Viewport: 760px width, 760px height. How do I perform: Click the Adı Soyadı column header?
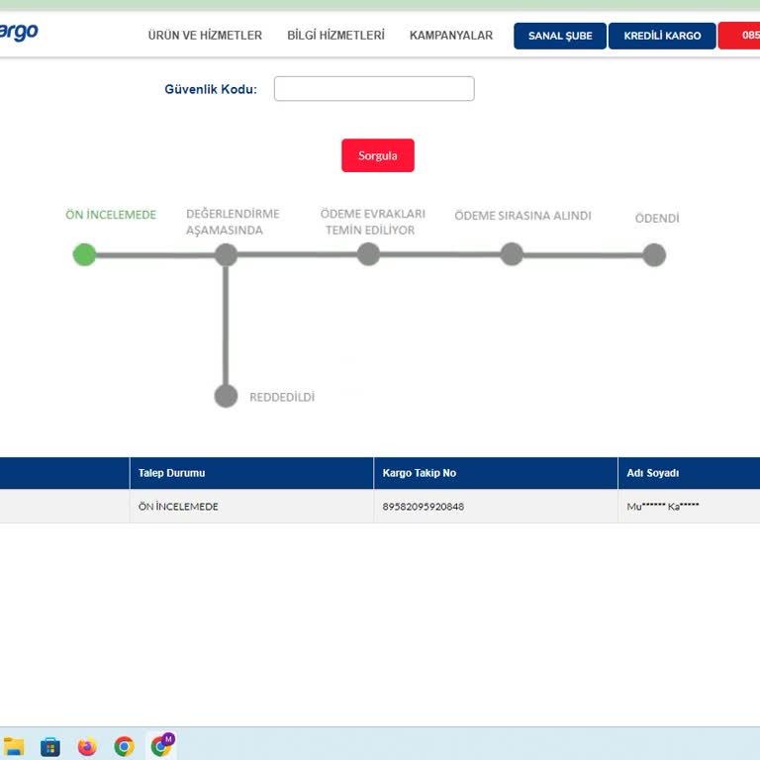(689, 473)
